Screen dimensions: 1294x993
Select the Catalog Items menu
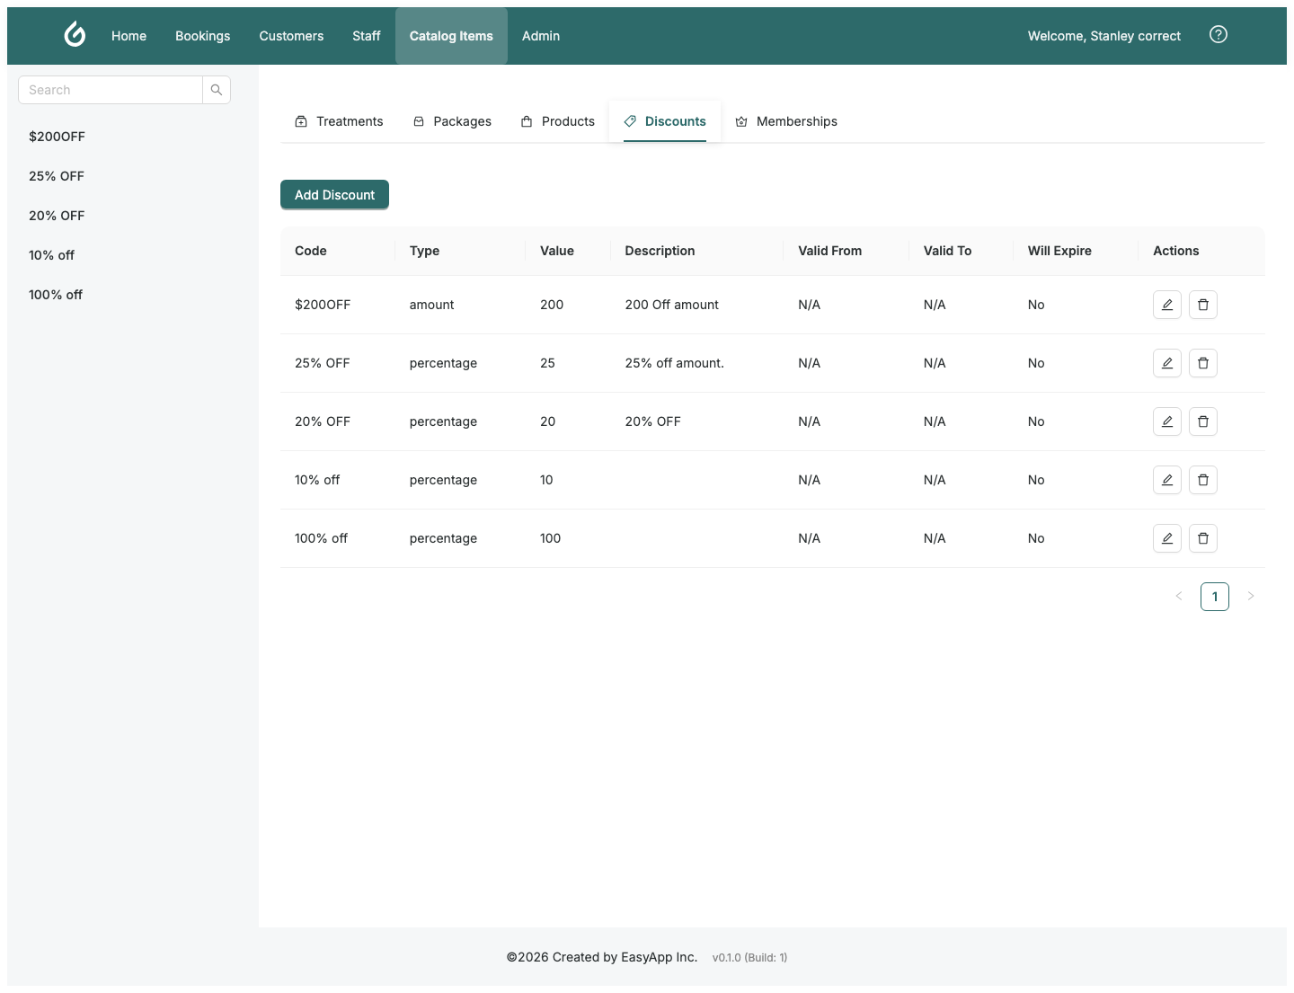click(451, 36)
